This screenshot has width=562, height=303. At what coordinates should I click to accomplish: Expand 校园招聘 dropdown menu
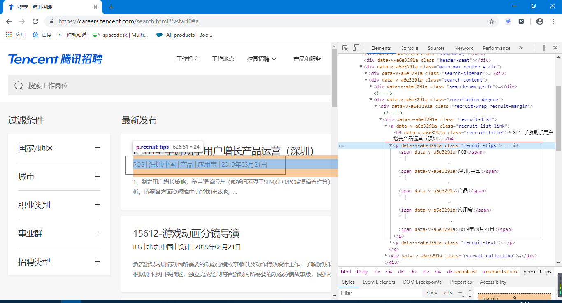pos(262,59)
